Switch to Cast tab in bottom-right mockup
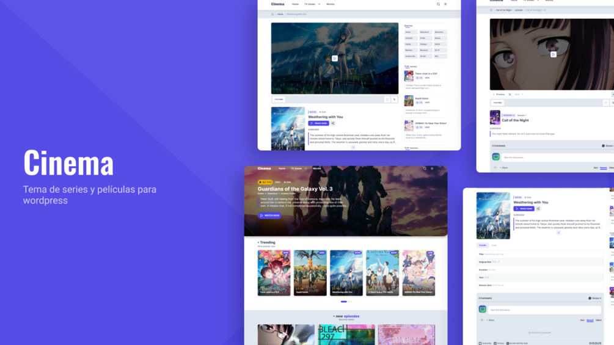The image size is (614, 345). click(x=494, y=245)
